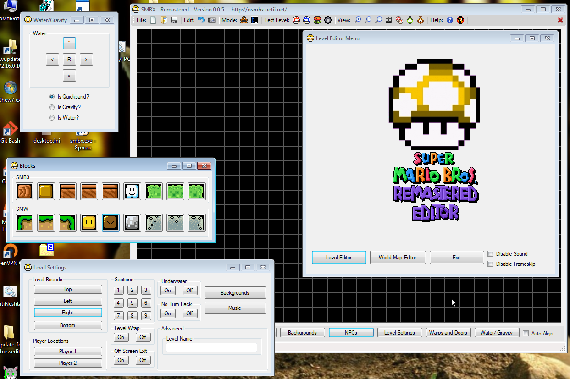Click the floppy disk Save icon
Image resolution: width=570 pixels, height=379 pixels.
click(174, 20)
